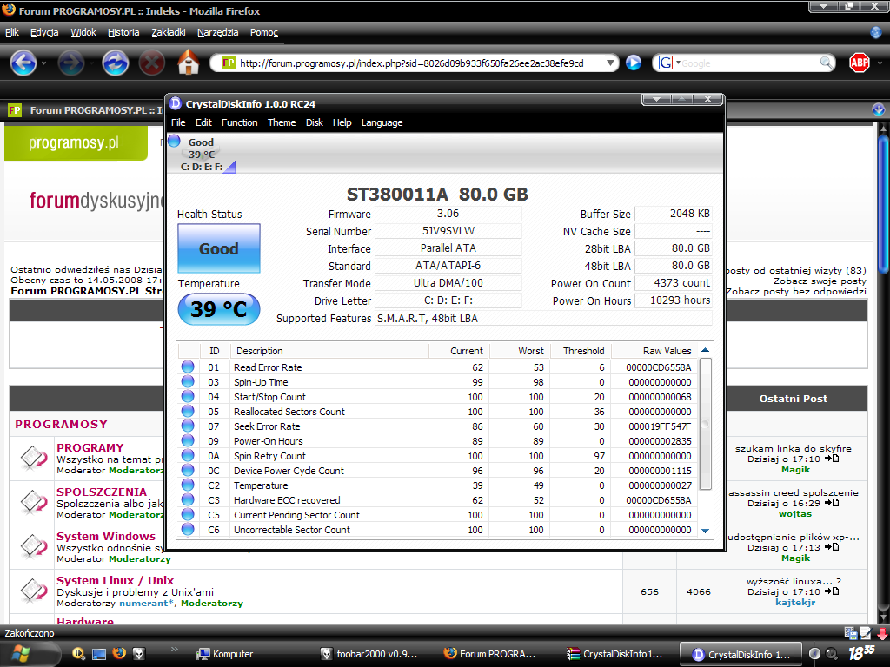The height and width of the screenshot is (667, 890).
Task: Click the Good health status button
Action: click(x=219, y=248)
